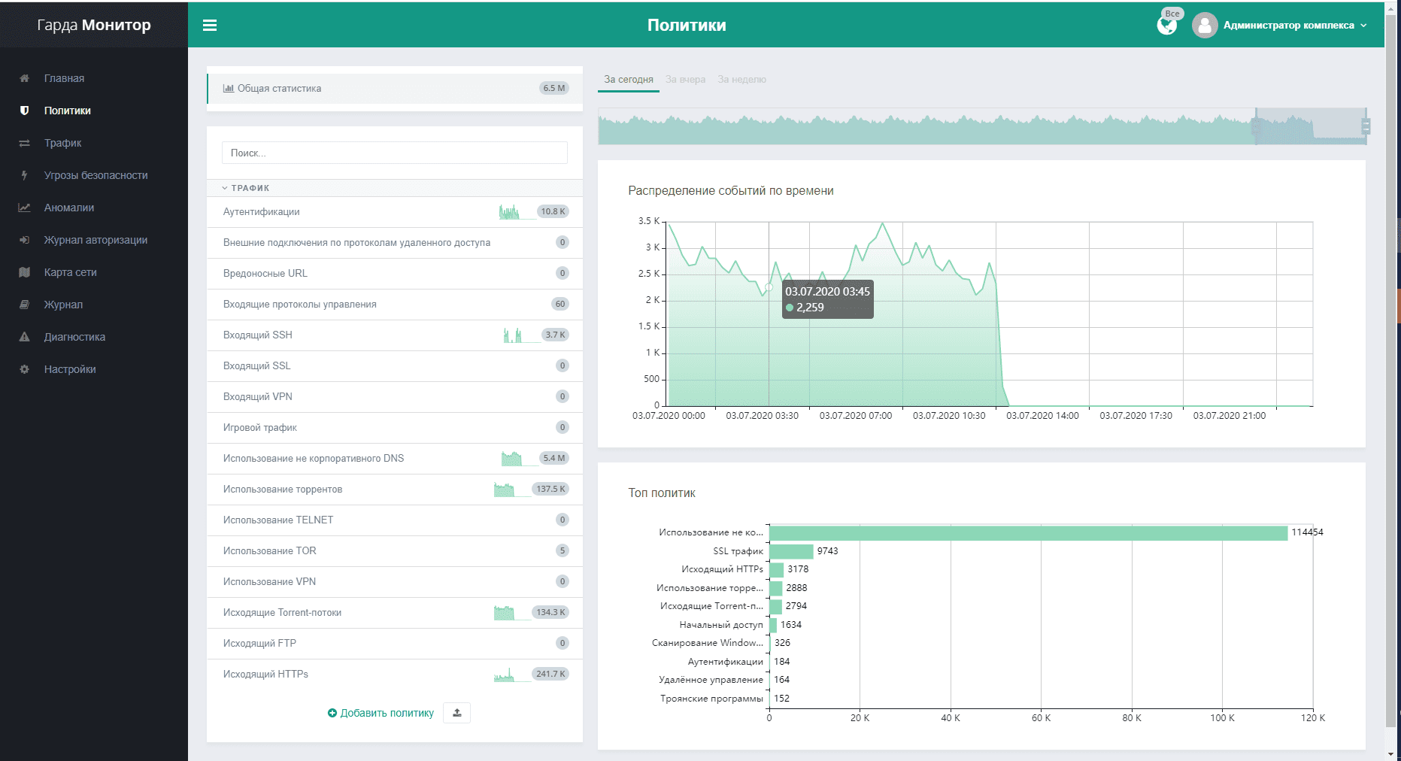Click the gear icon beside Настройки
1401x761 pixels.
point(25,369)
